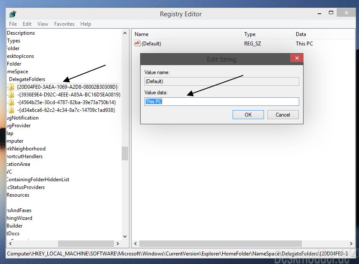Image resolution: width=359 pixels, height=264 pixels.
Task: Click the folder icon of -{d34a6ca6-62c2-4c34-8a7c-14709c1ad938}
Action: point(11,110)
